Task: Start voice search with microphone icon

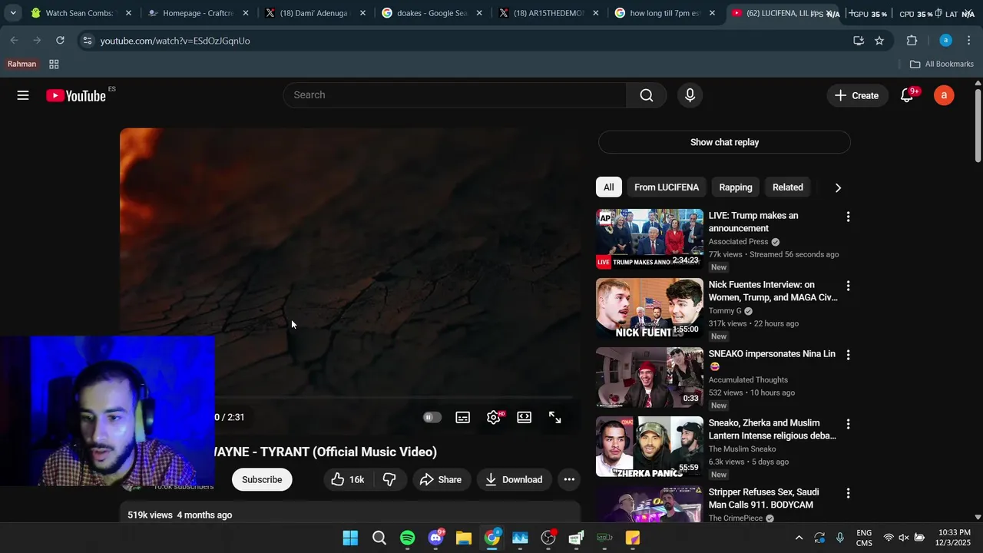Action: coord(690,95)
